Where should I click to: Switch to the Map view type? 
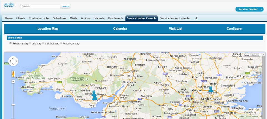click(247, 55)
